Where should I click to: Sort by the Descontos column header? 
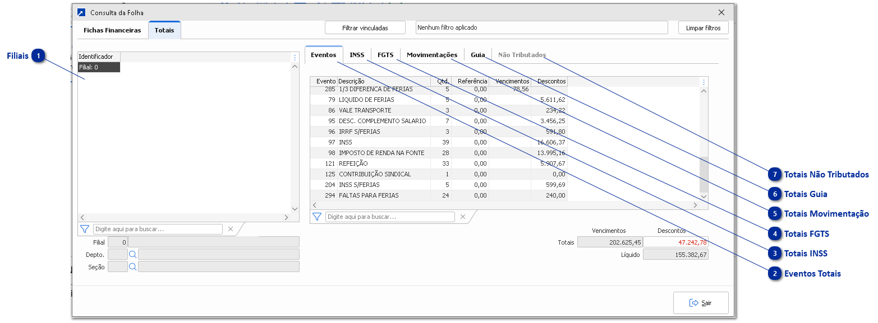pos(549,81)
